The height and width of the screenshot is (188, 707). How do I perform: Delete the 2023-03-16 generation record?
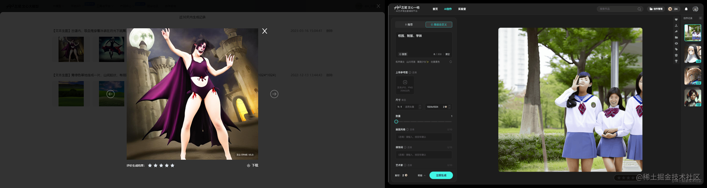pyautogui.click(x=329, y=31)
